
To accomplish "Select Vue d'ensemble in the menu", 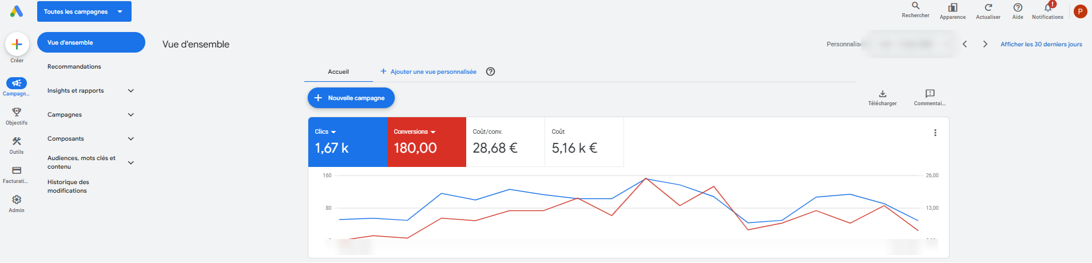I will pos(91,42).
